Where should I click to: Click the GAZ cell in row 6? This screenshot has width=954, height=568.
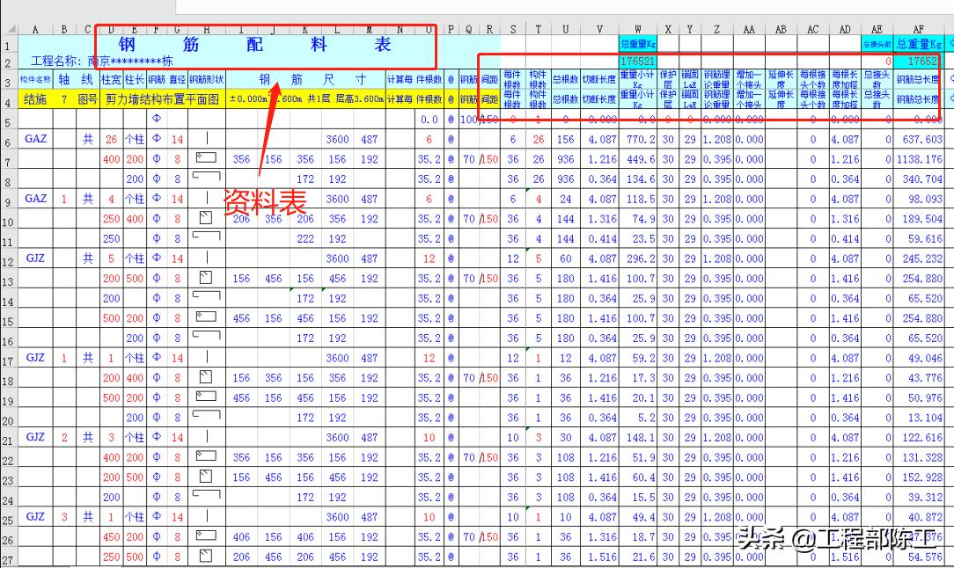point(35,139)
